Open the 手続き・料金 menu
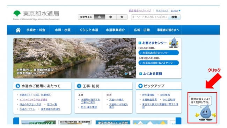 [x=36, y=30]
